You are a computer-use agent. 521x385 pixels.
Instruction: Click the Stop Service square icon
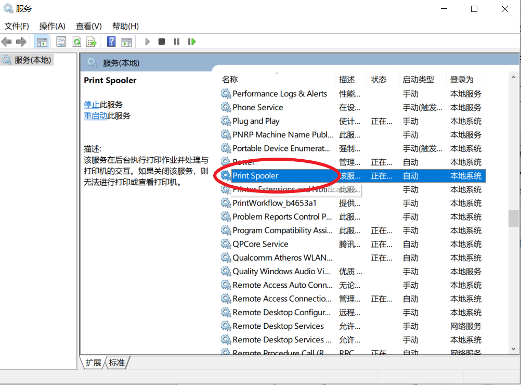162,42
